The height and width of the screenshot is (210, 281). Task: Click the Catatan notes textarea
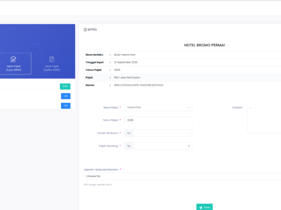pos(264,119)
